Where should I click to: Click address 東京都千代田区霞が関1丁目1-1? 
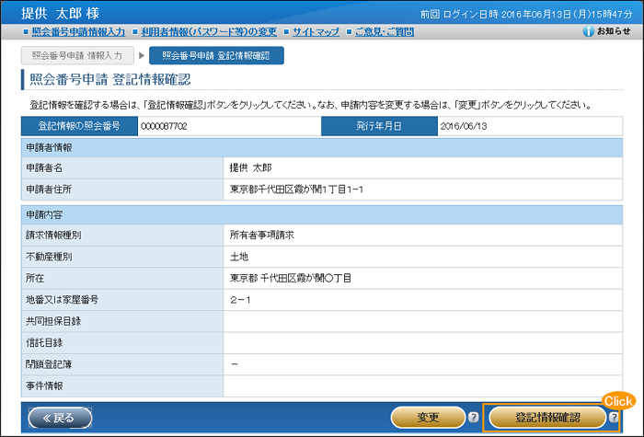(x=296, y=190)
